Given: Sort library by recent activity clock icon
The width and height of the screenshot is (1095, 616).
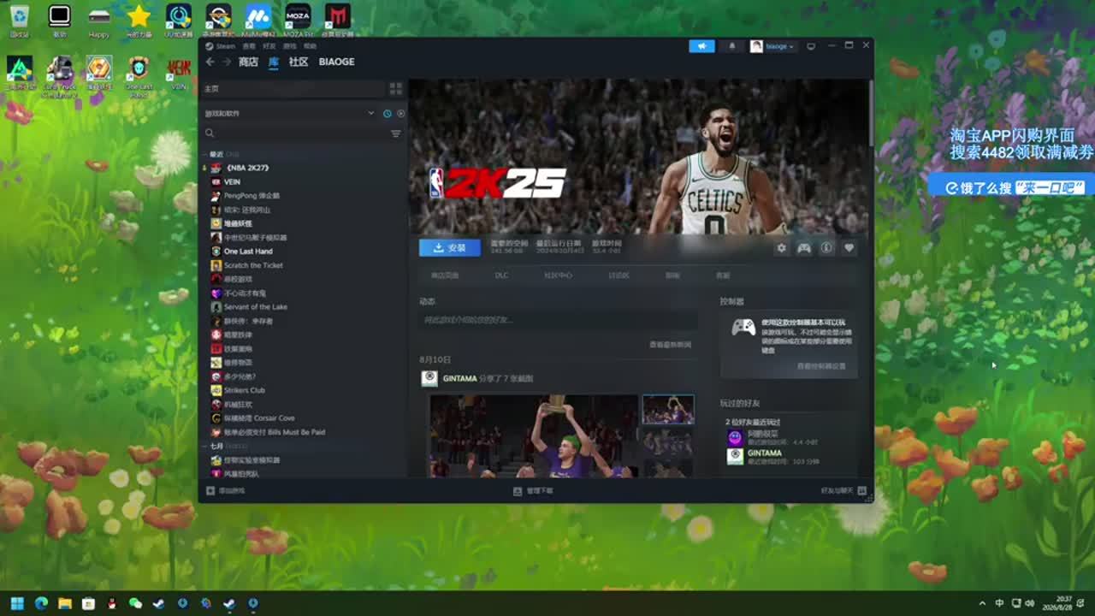Looking at the screenshot, I should coord(388,113).
